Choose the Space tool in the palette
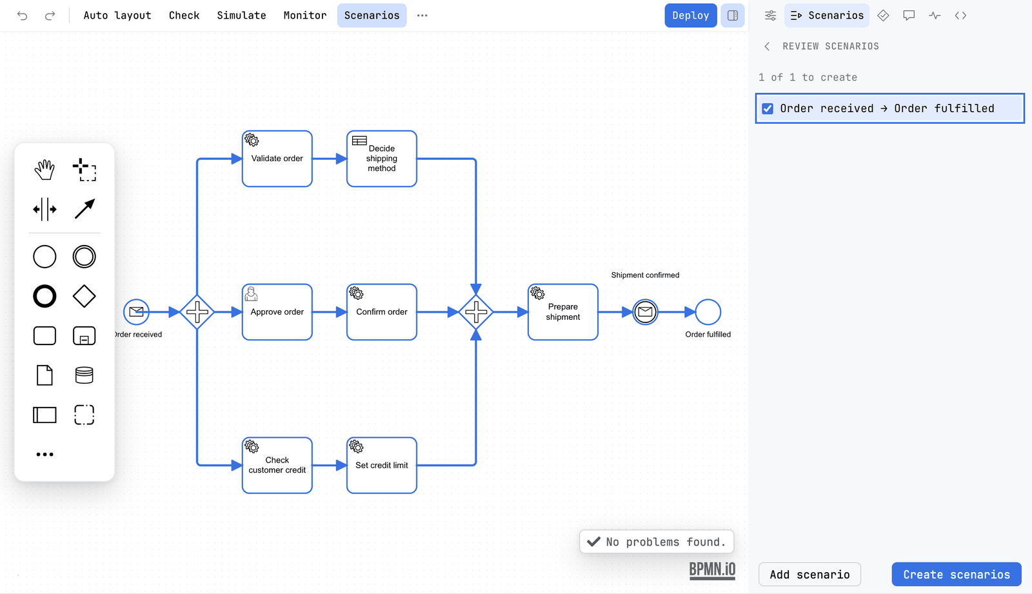This screenshot has height=594, width=1032. click(45, 209)
